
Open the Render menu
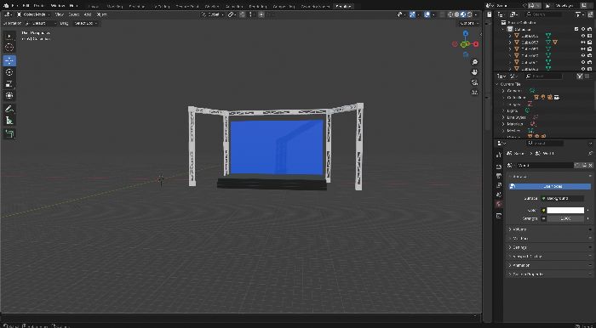coord(38,6)
